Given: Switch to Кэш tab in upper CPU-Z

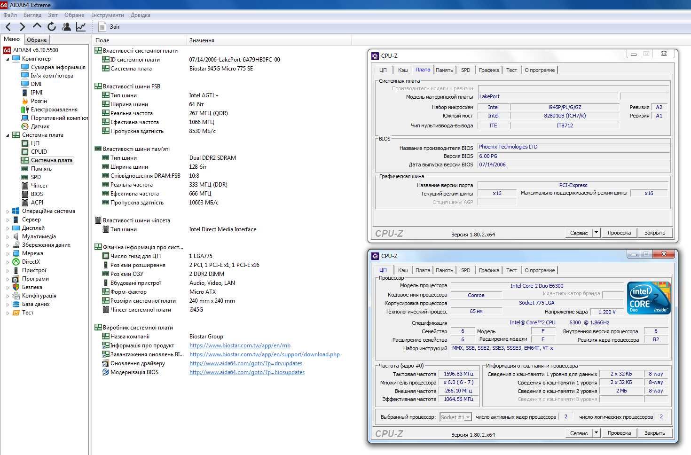Looking at the screenshot, I should point(403,70).
